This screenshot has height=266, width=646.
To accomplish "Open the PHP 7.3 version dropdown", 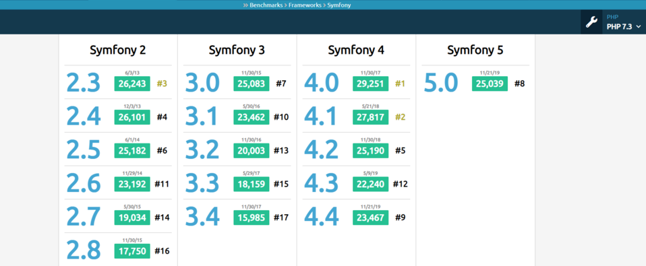I will pyautogui.click(x=624, y=23).
